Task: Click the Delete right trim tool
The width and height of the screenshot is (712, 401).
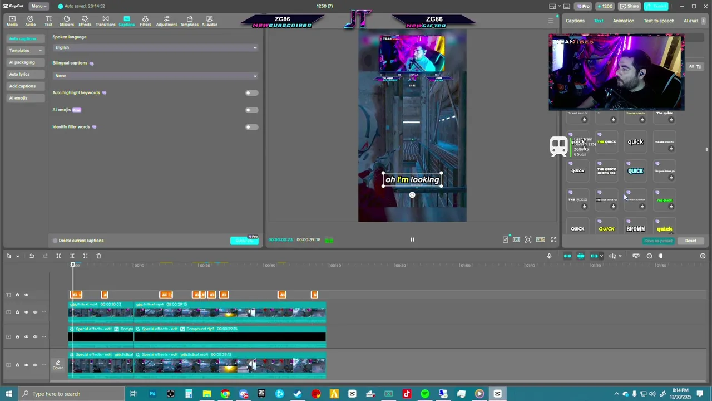Action: tap(85, 256)
